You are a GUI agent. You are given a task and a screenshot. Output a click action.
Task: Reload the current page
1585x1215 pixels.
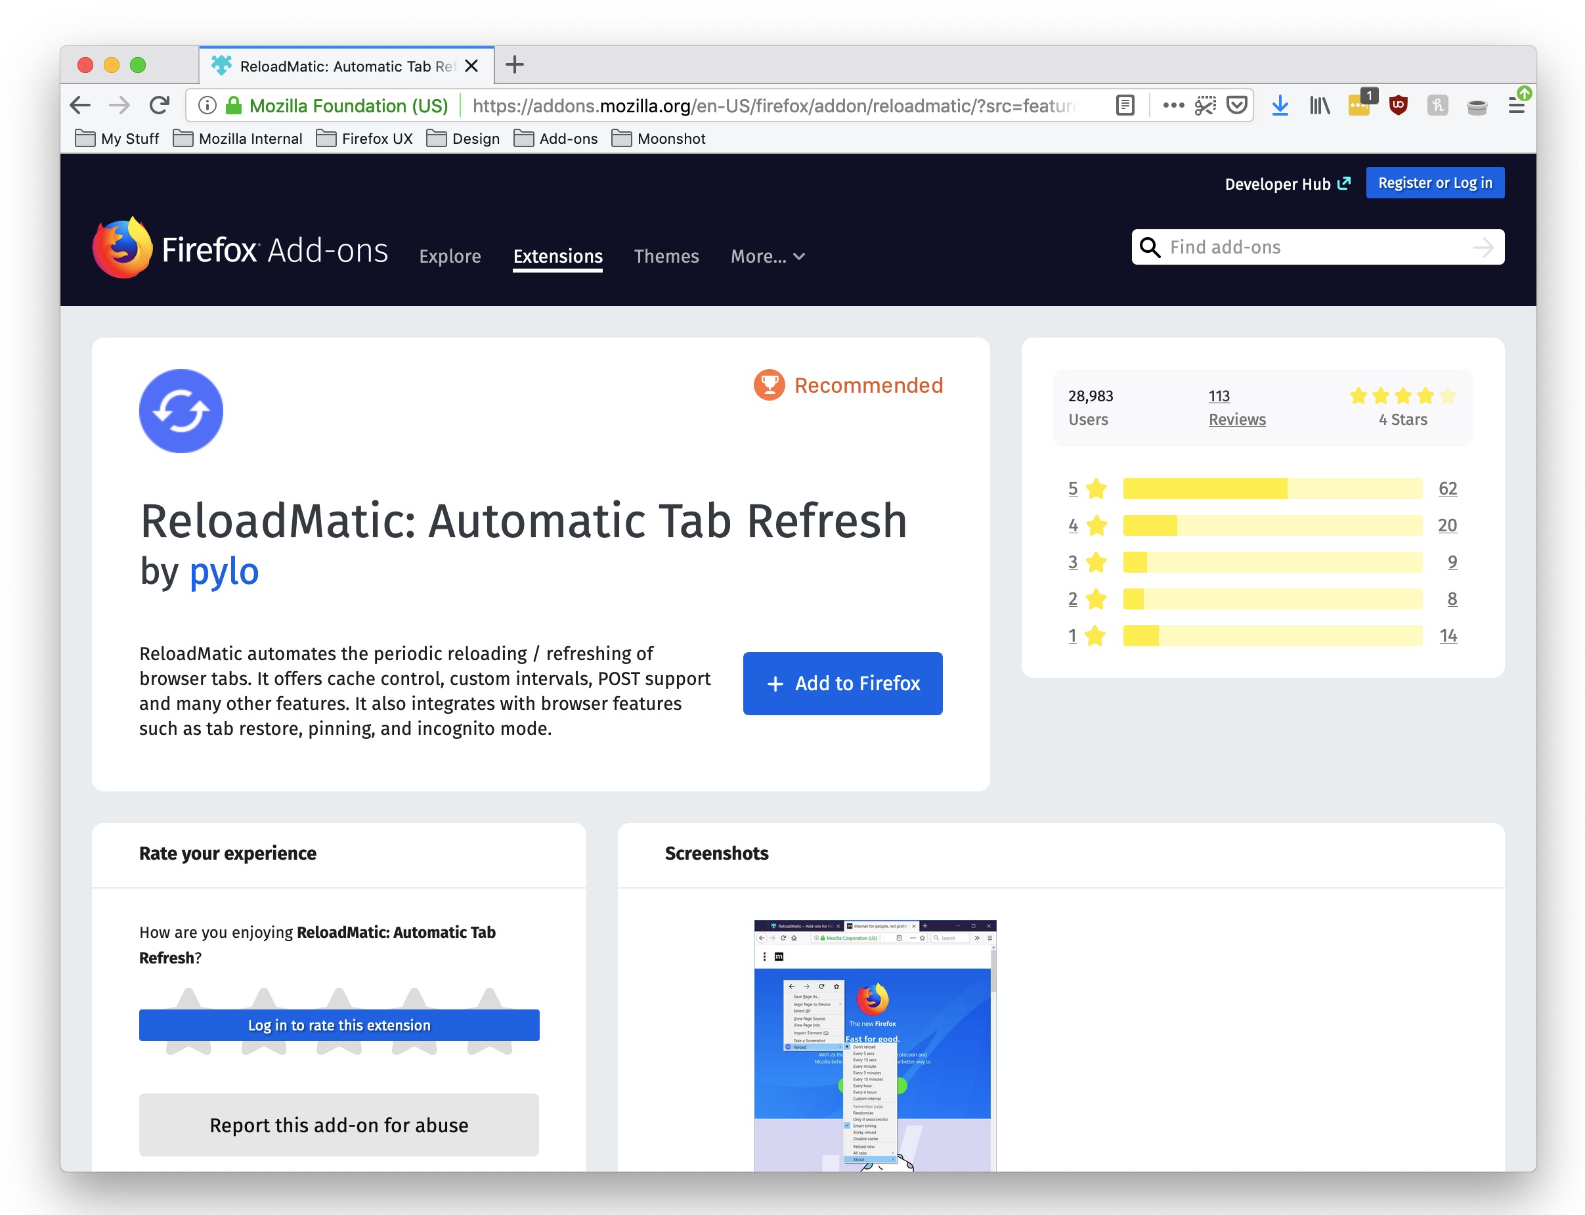pyautogui.click(x=159, y=106)
